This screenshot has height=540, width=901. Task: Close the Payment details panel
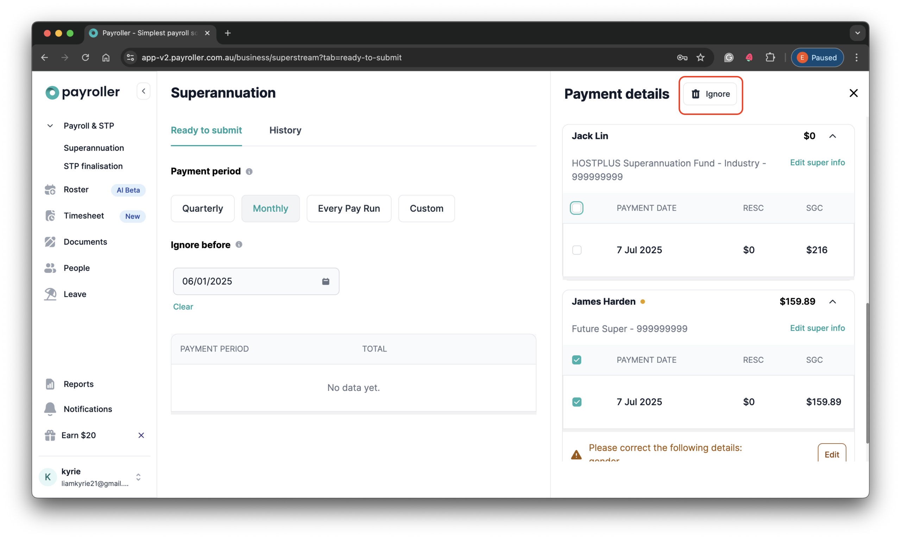(853, 93)
